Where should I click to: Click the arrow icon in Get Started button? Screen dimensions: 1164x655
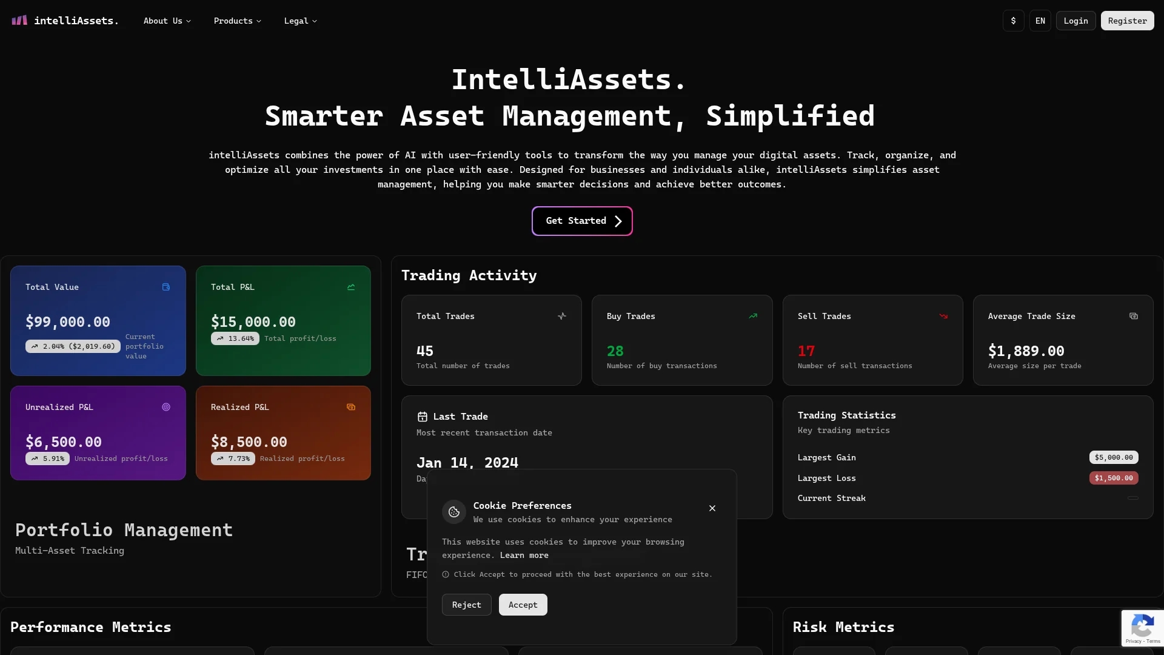point(618,221)
